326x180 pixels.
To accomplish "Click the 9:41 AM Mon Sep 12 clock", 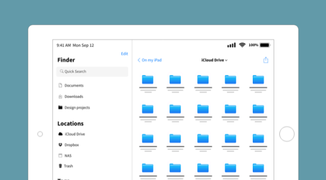I will (x=75, y=45).
